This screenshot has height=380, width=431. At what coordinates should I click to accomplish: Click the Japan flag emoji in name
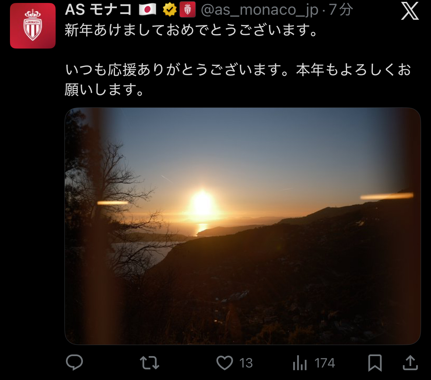[147, 10]
